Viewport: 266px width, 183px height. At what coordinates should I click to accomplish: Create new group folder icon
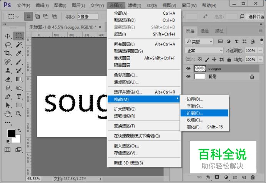tap(235, 177)
